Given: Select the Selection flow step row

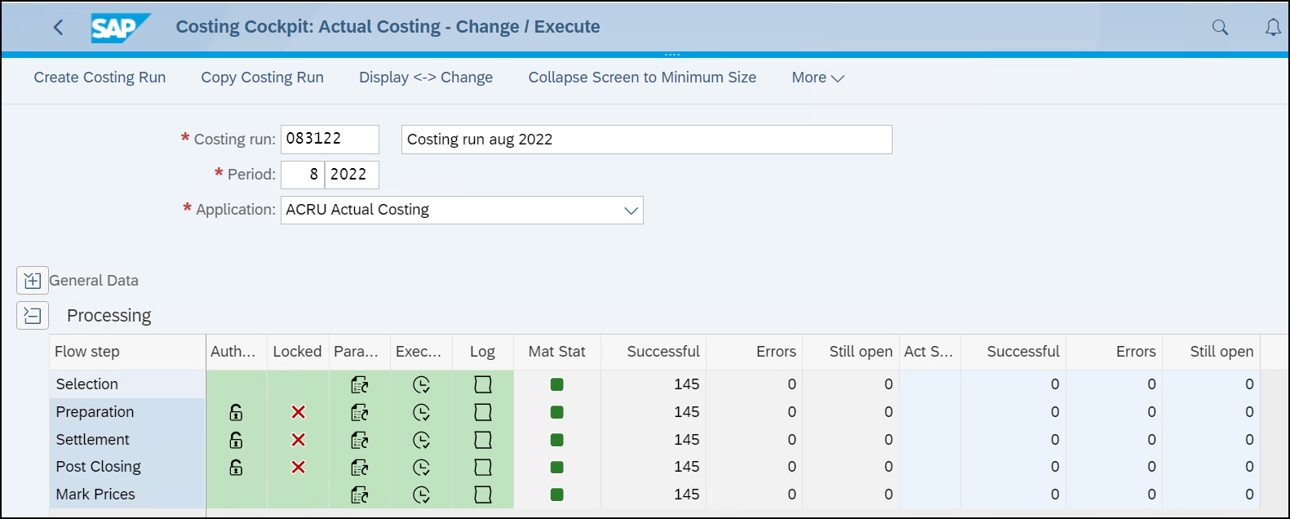Looking at the screenshot, I should [x=127, y=384].
